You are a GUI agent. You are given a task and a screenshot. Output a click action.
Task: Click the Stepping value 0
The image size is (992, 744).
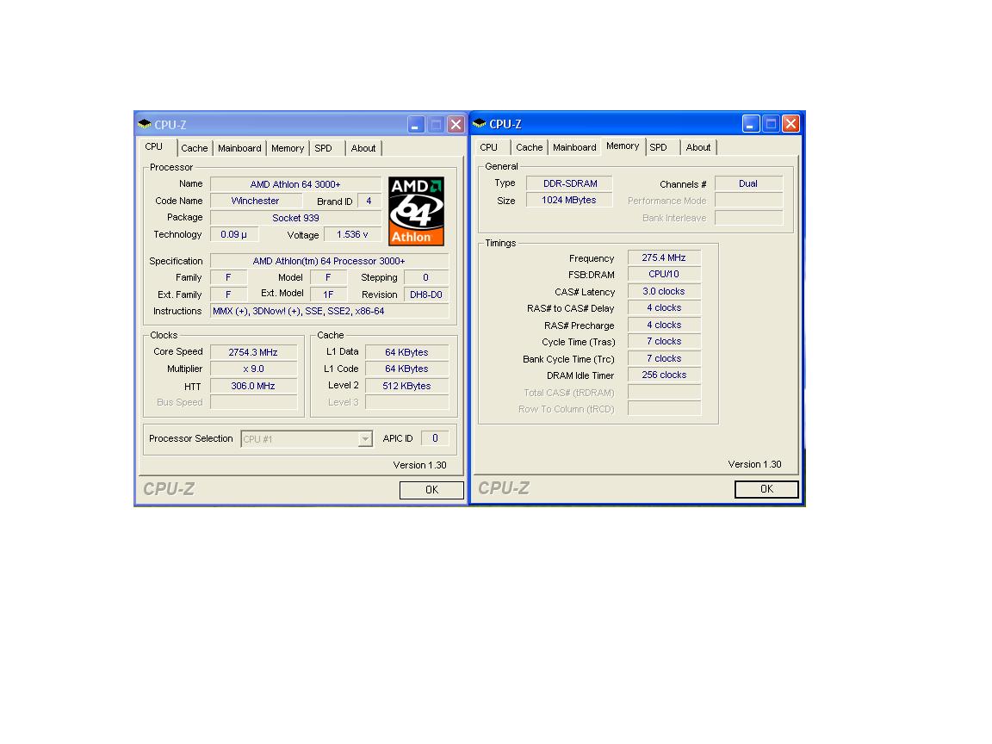point(425,277)
